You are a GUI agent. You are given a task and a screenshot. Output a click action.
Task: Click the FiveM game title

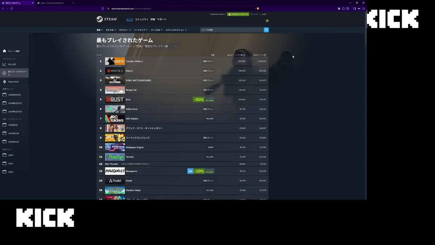[x=129, y=181]
